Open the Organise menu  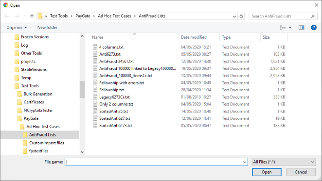(x=17, y=28)
